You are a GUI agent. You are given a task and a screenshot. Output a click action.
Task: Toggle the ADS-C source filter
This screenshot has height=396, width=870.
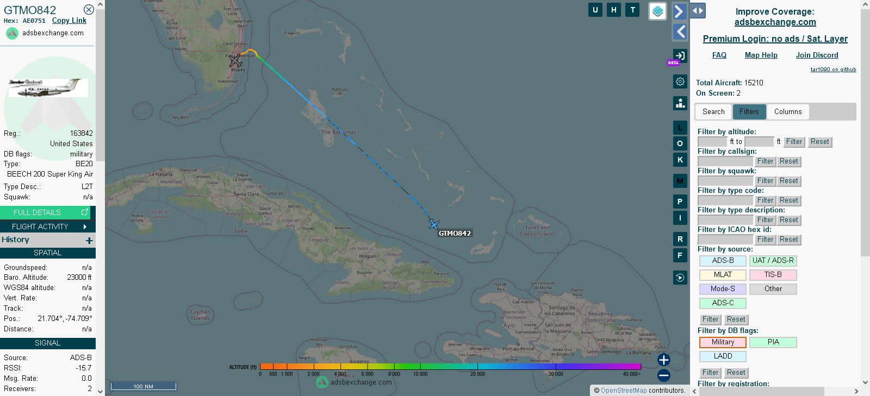click(x=723, y=303)
